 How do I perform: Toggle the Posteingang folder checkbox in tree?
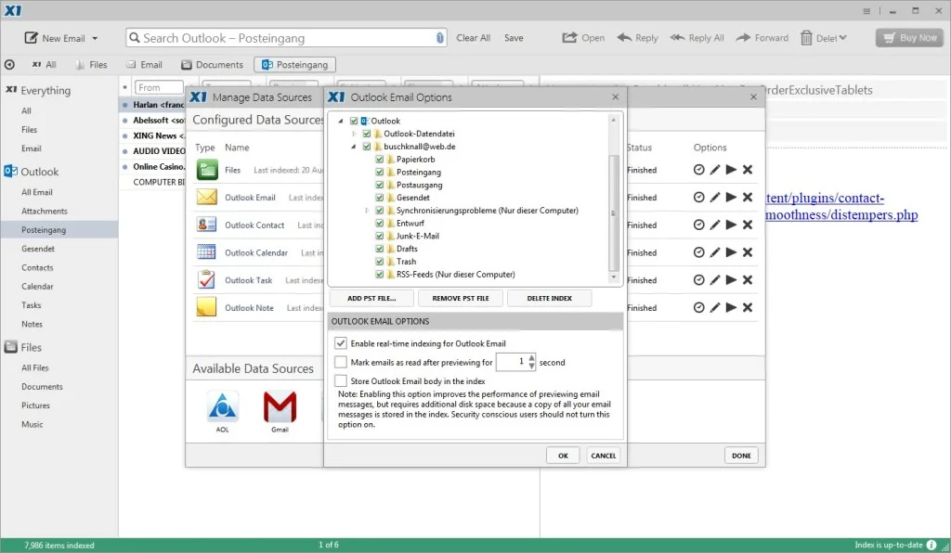[380, 172]
